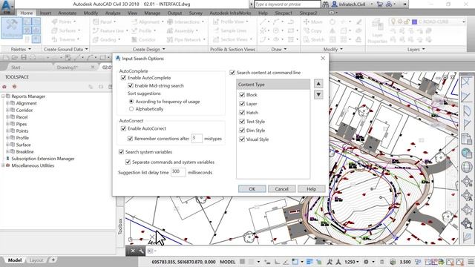Image resolution: width=475 pixels, height=267 pixels.
Task: Toggle Remember corrections after mistypes checkbox
Action: [x=131, y=139]
